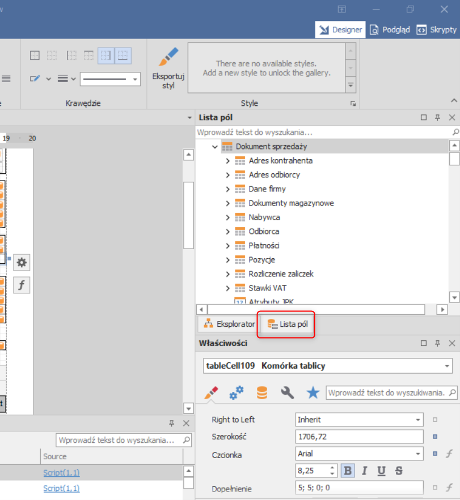Viewport: 460px width, 500px height.
Task: Collapse the Dokument sprzedaży node
Action: pyautogui.click(x=215, y=147)
